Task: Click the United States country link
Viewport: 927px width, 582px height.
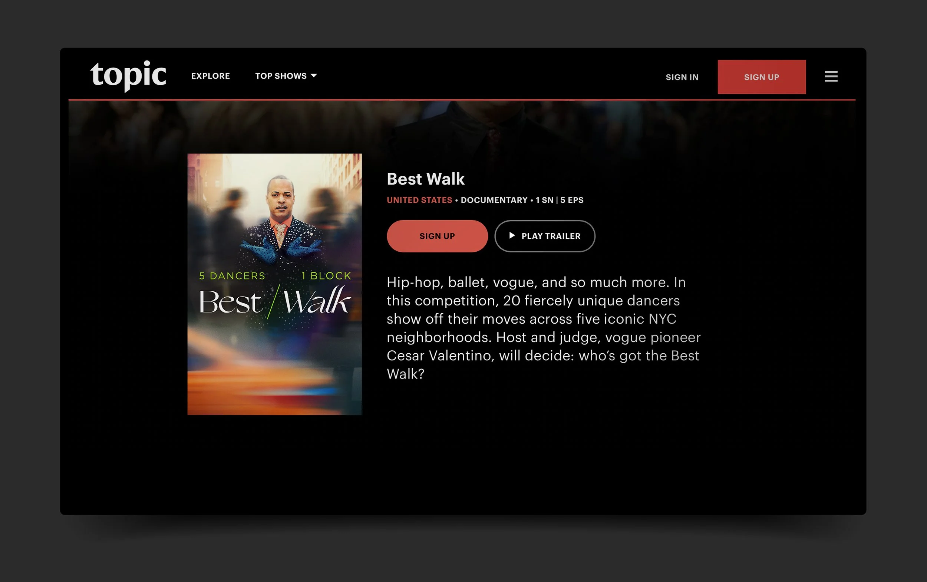Action: click(419, 200)
